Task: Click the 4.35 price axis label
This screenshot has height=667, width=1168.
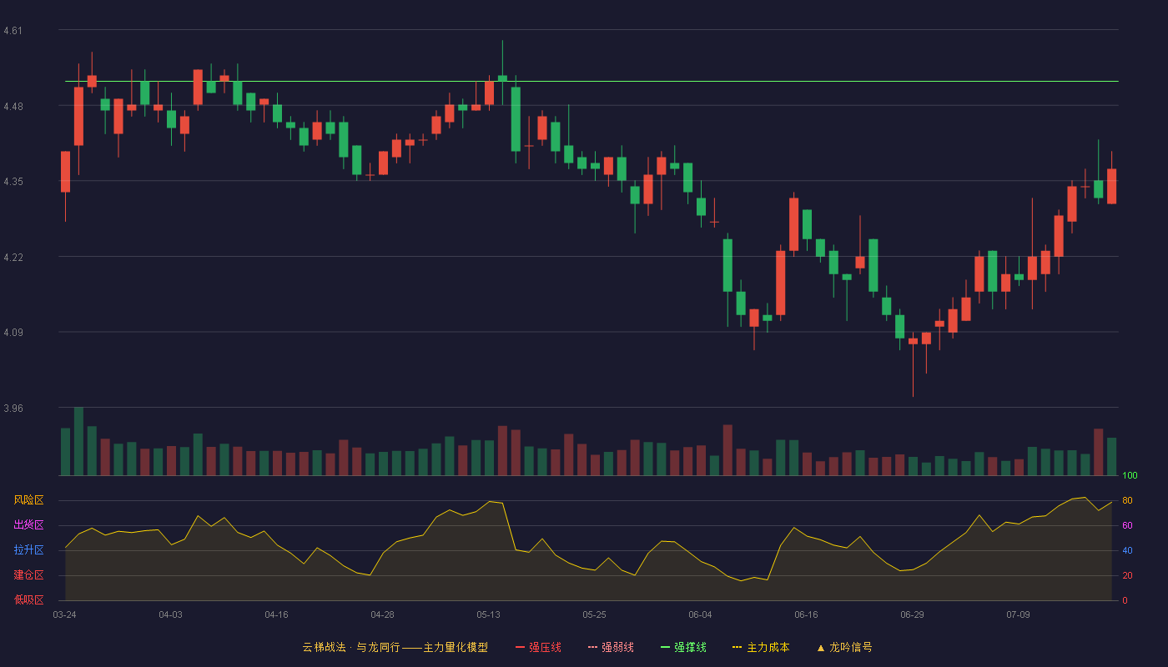Action: [x=13, y=182]
